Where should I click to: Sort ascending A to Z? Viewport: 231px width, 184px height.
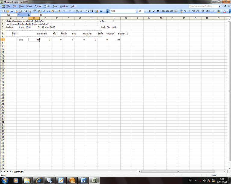coord(87,11)
